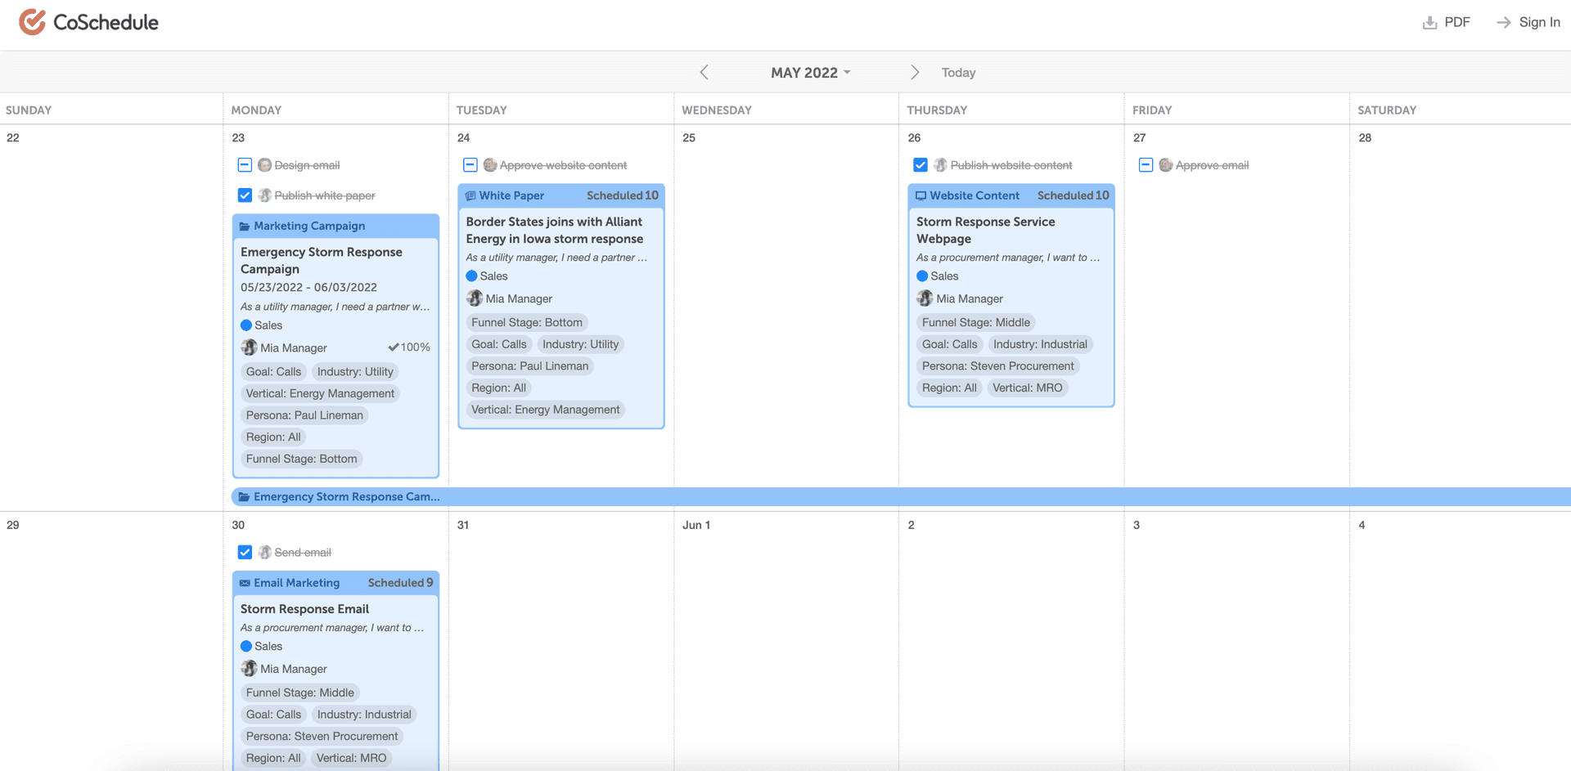Image resolution: width=1571 pixels, height=771 pixels.
Task: Click the folder icon on the Emergency Storm Response bar
Action: 242,496
